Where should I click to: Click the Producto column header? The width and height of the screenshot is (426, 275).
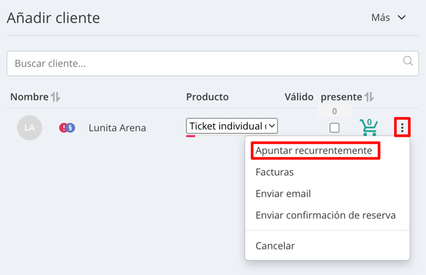point(207,97)
